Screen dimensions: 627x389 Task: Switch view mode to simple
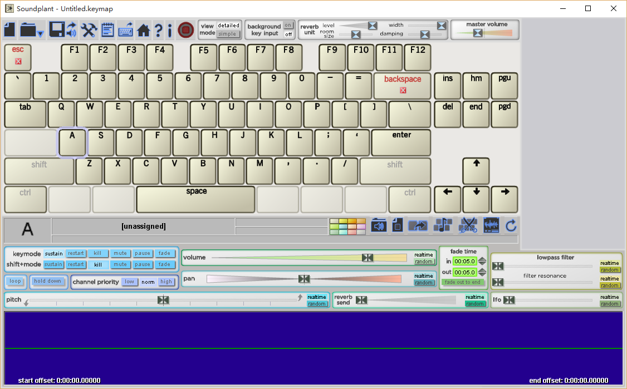[x=227, y=34]
